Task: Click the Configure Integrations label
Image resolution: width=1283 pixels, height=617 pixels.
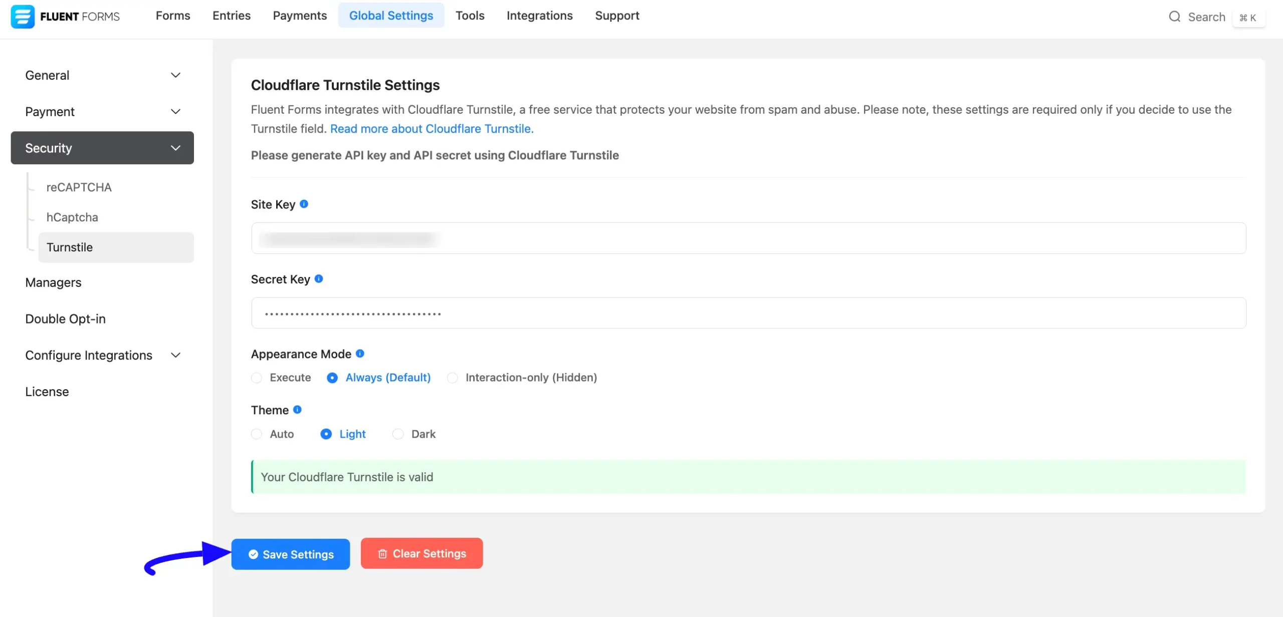Action: (89, 355)
